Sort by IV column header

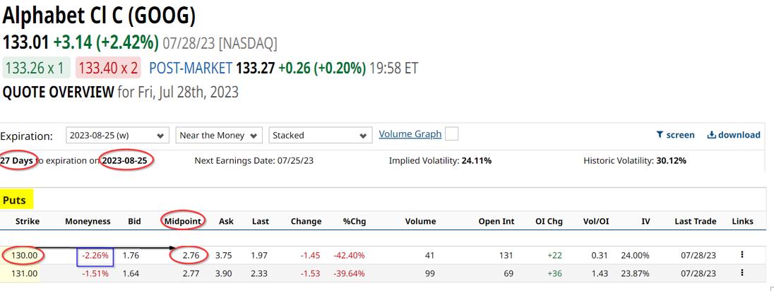pos(645,221)
